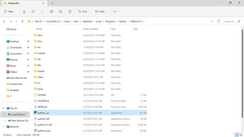The width and height of the screenshot is (244, 137).
Task: Switch to details view icon in status bar
Action: click(x=236, y=135)
